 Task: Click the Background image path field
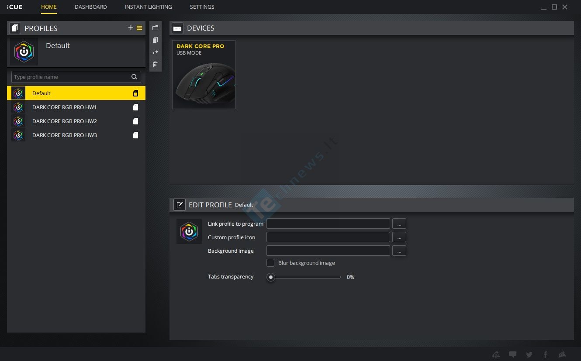[328, 251]
